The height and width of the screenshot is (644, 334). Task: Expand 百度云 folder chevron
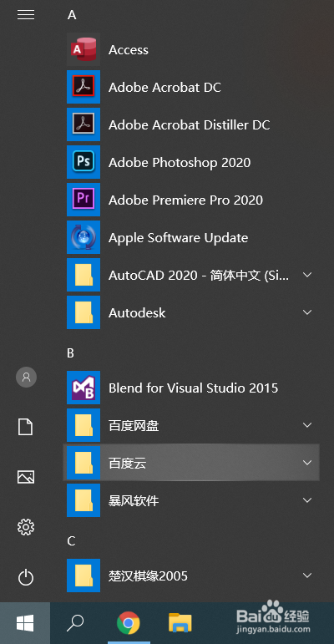click(307, 463)
